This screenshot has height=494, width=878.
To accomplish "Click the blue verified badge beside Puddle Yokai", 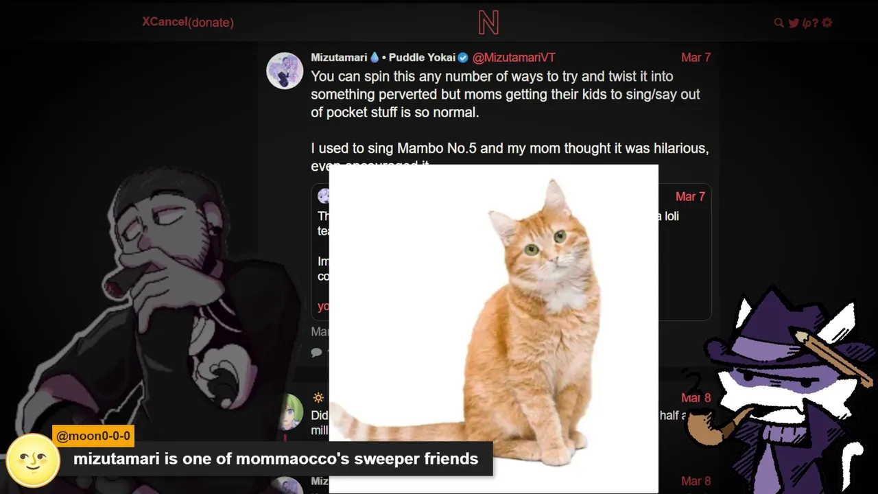I will (463, 58).
